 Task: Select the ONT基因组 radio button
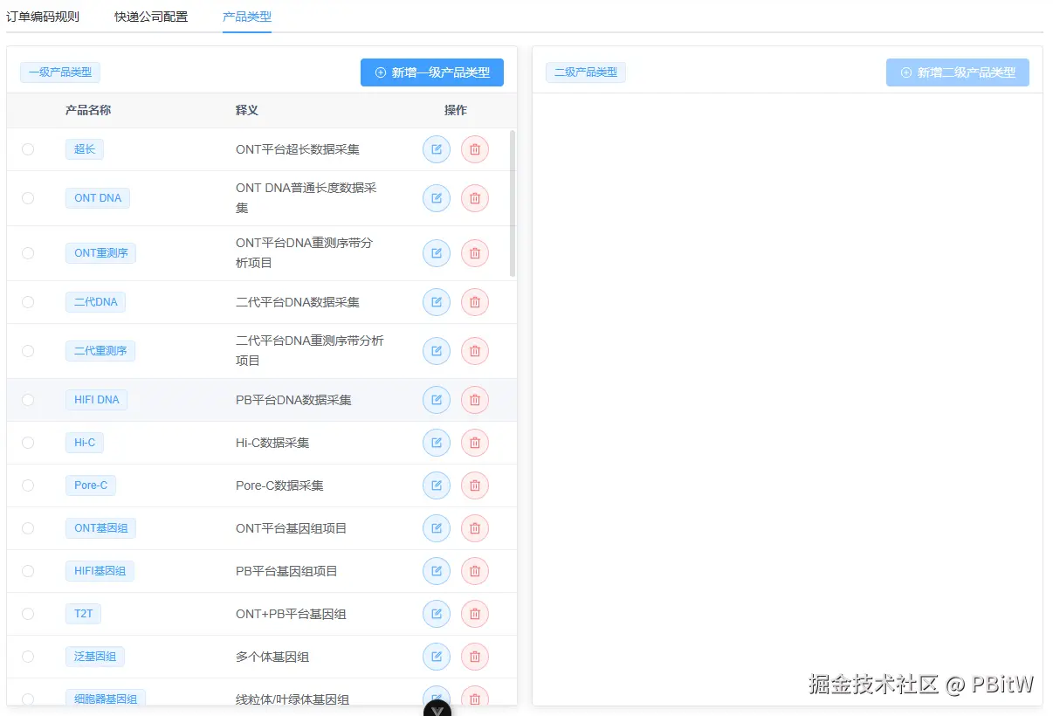click(x=28, y=528)
